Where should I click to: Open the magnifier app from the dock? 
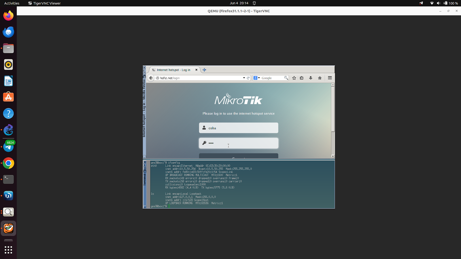point(8,212)
